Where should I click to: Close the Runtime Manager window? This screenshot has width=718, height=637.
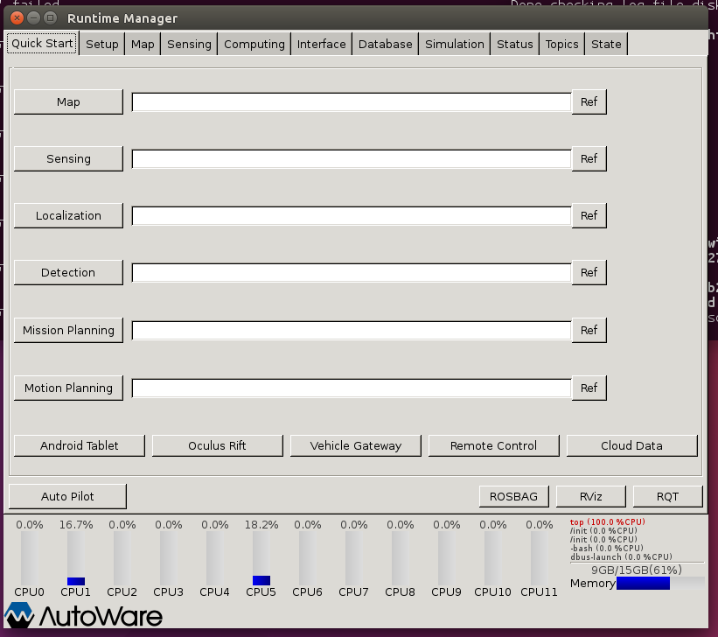[x=17, y=17]
